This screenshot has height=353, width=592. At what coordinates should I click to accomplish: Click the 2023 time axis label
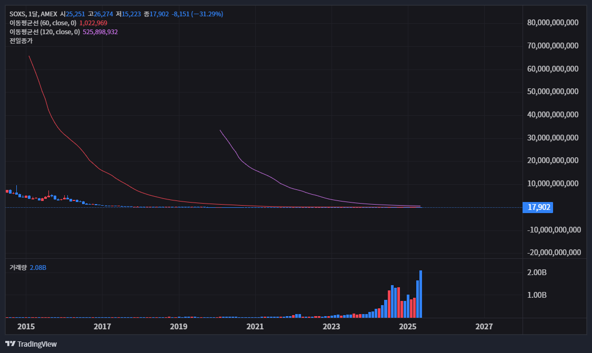[x=332, y=327]
